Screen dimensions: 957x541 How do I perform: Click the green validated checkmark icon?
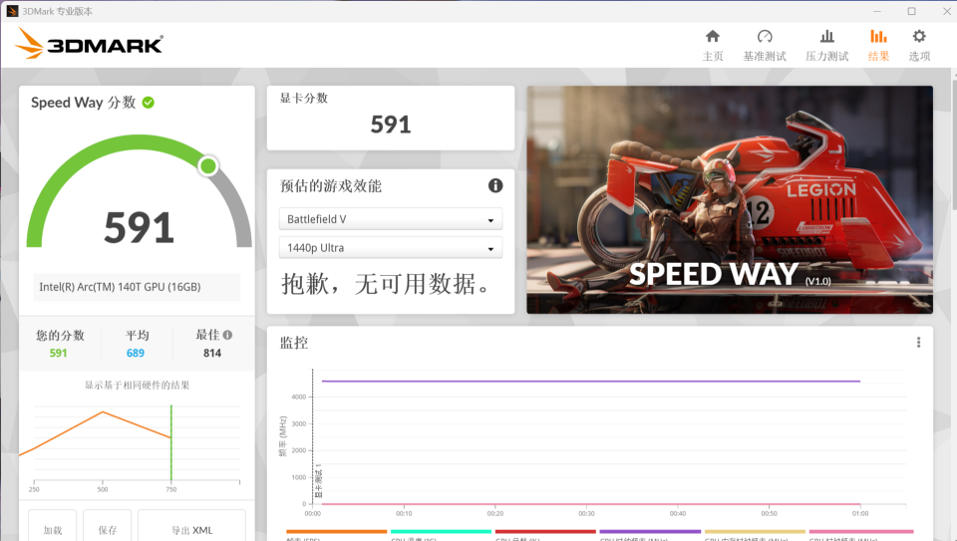pyautogui.click(x=149, y=103)
